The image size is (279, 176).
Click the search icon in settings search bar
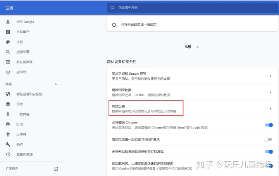[x=112, y=8]
